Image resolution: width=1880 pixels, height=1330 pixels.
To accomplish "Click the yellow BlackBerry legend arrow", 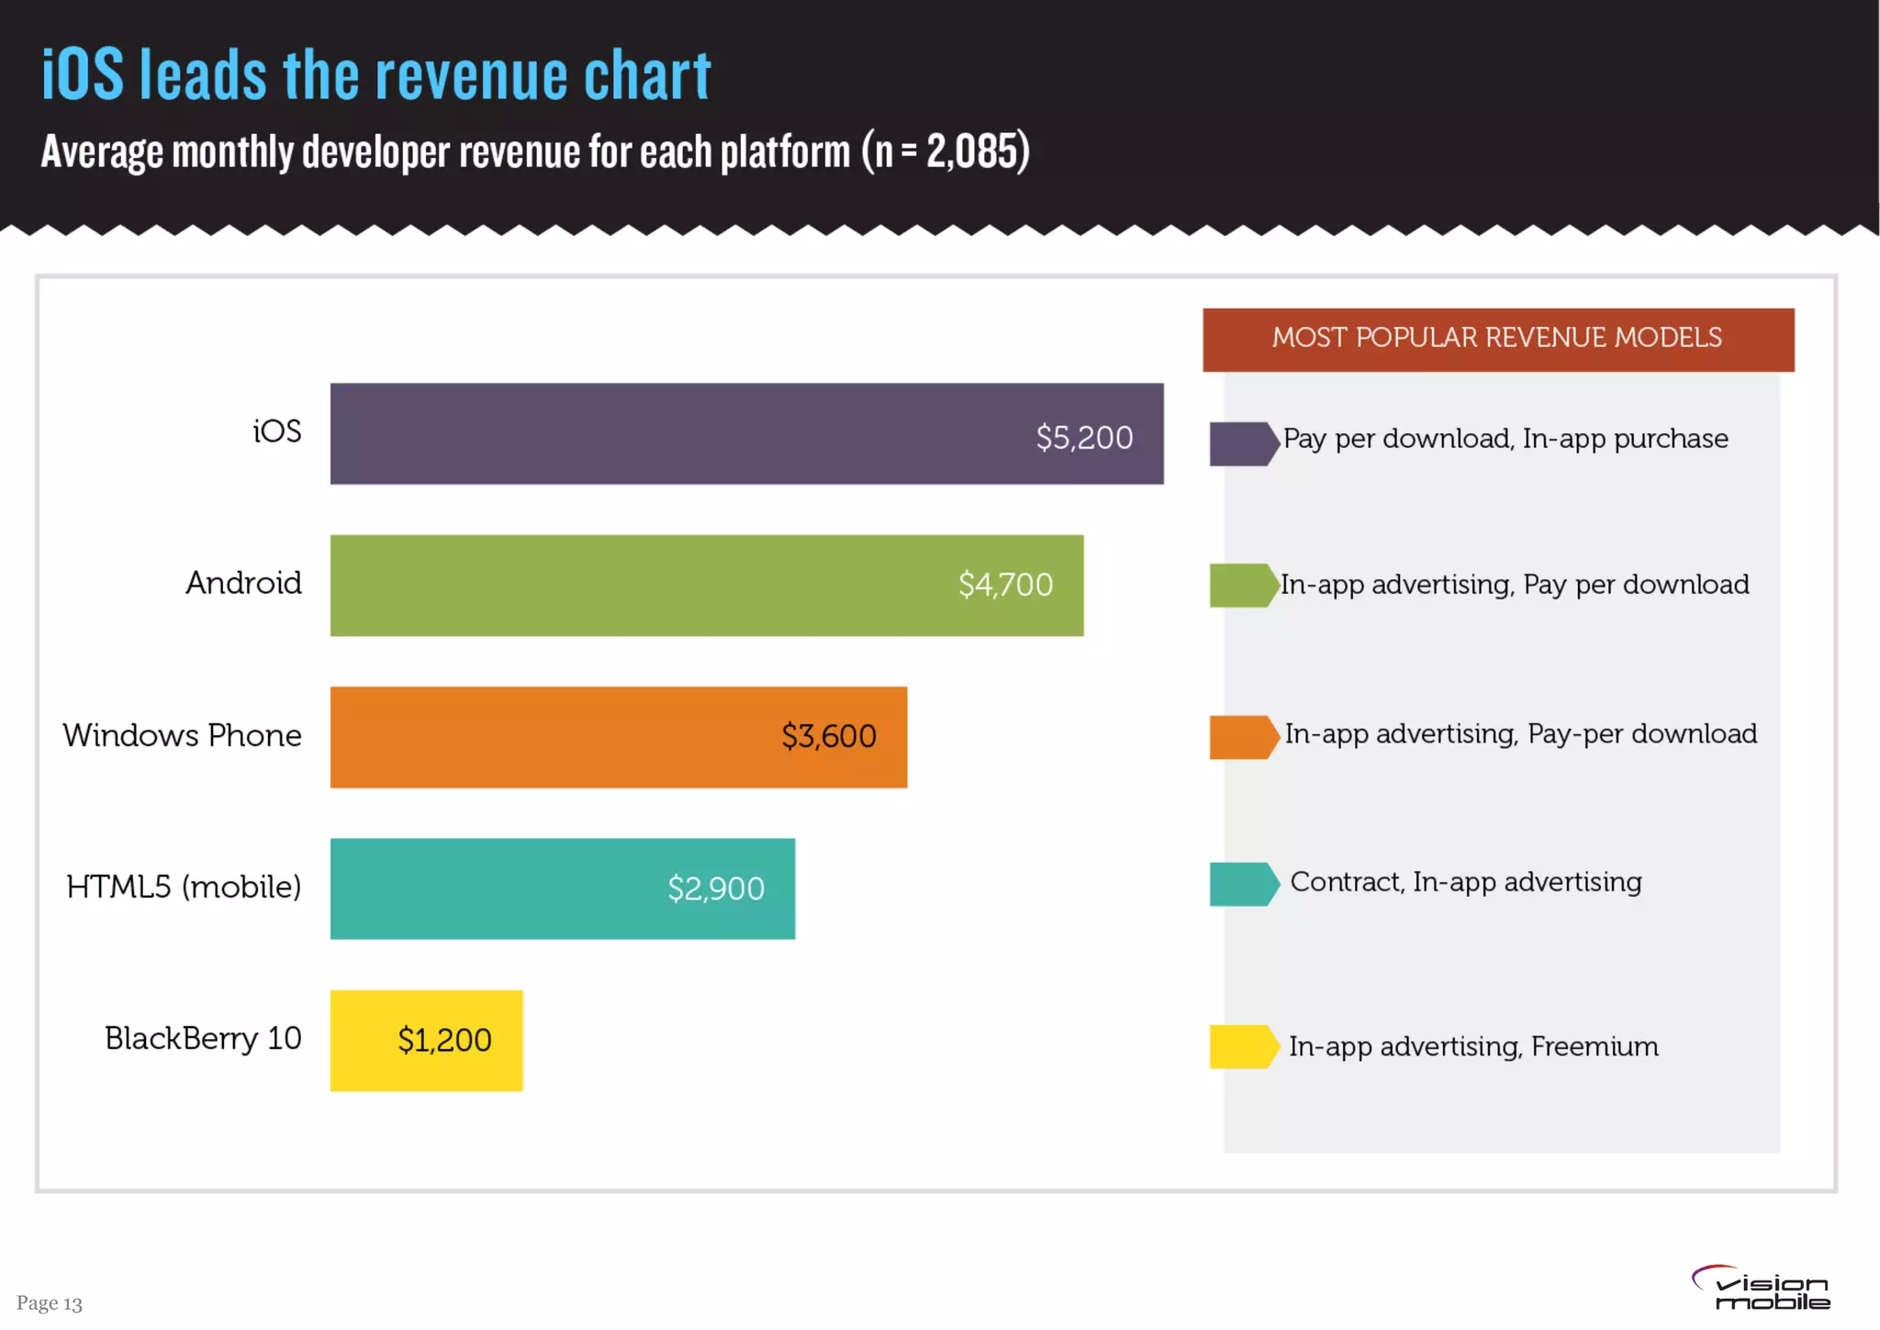I will (x=1243, y=1046).
